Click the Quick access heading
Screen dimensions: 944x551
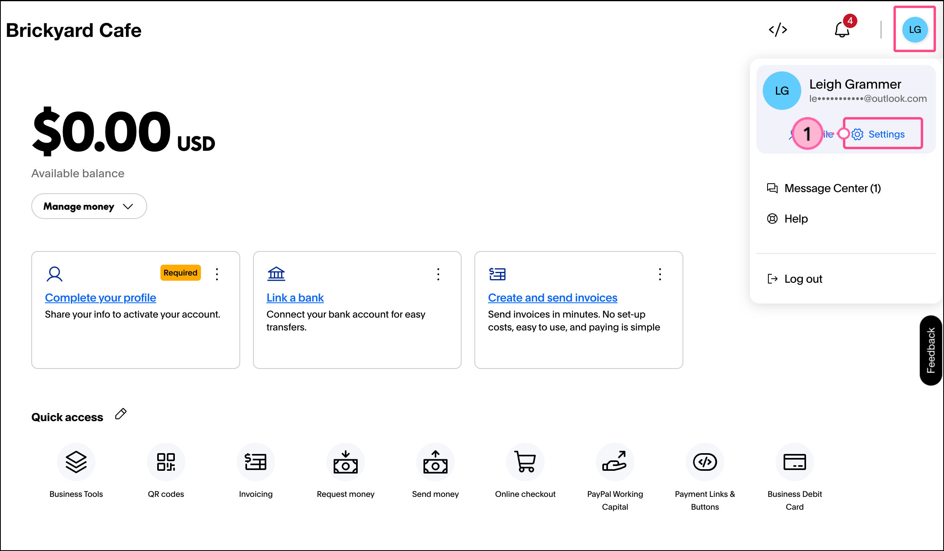pos(67,417)
